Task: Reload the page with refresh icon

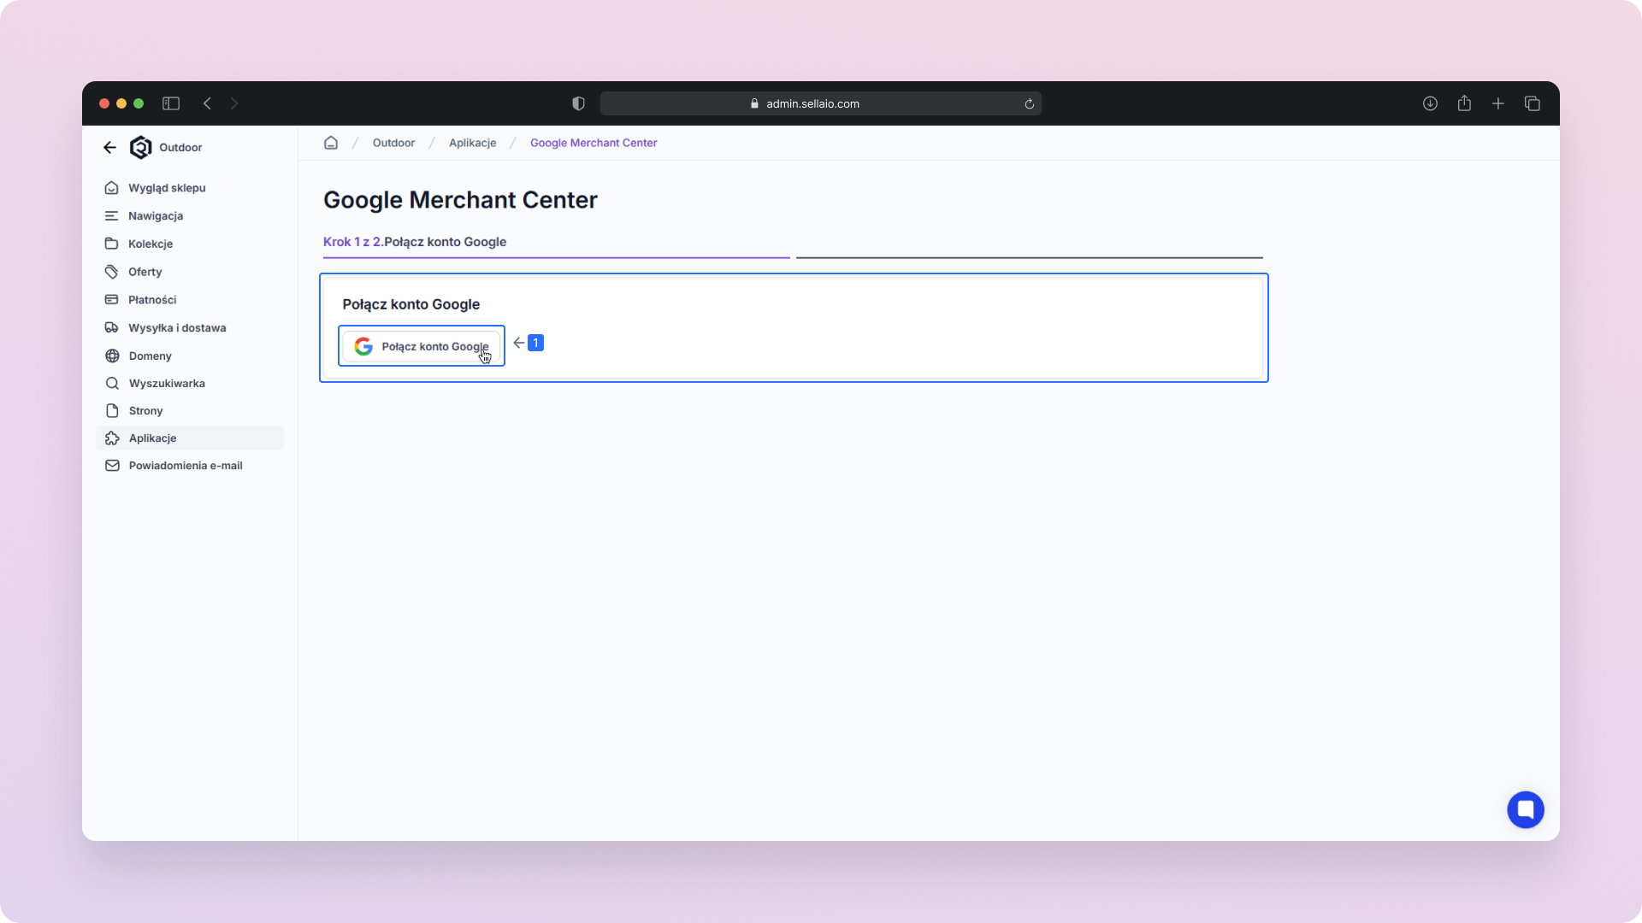Action: pos(1029,104)
